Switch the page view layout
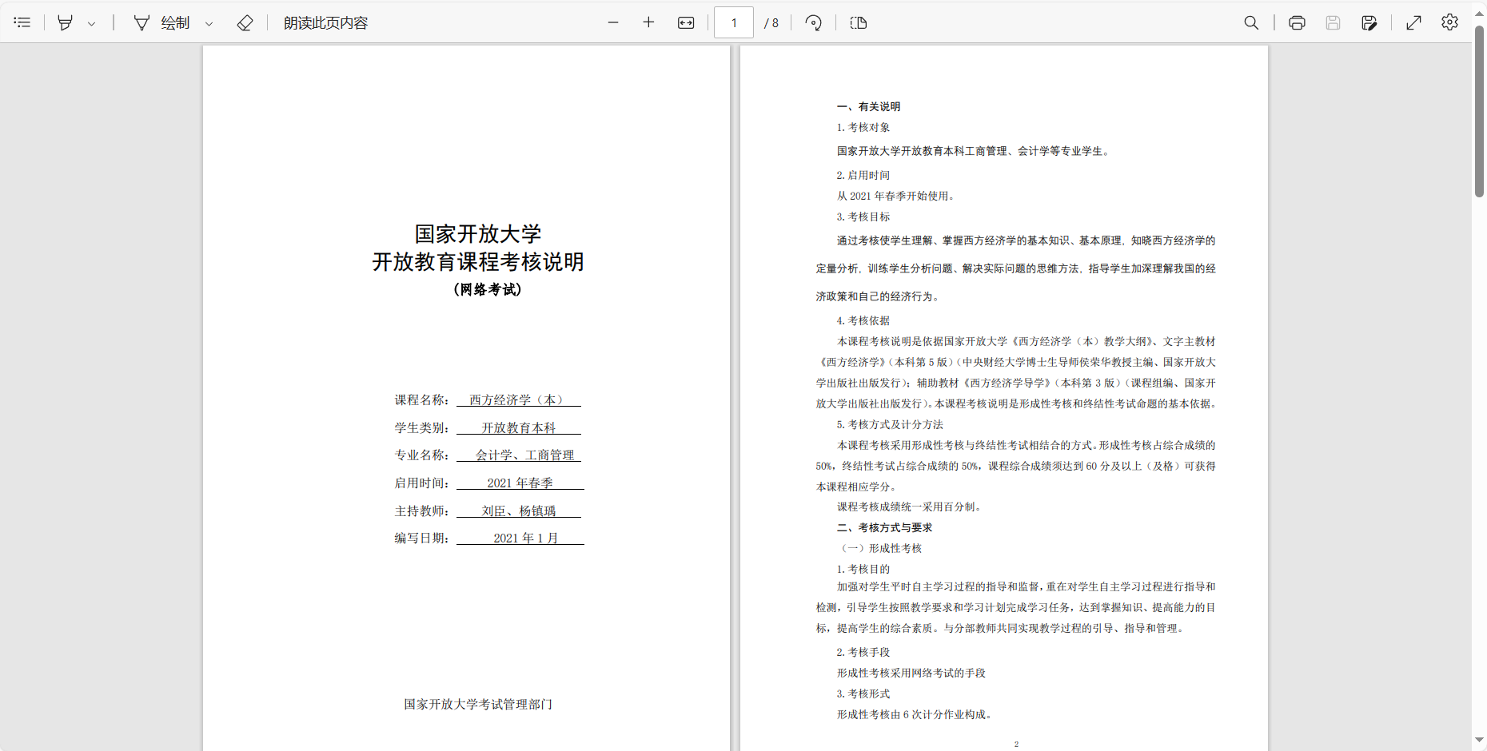Viewport: 1487px width, 751px height. coord(859,22)
